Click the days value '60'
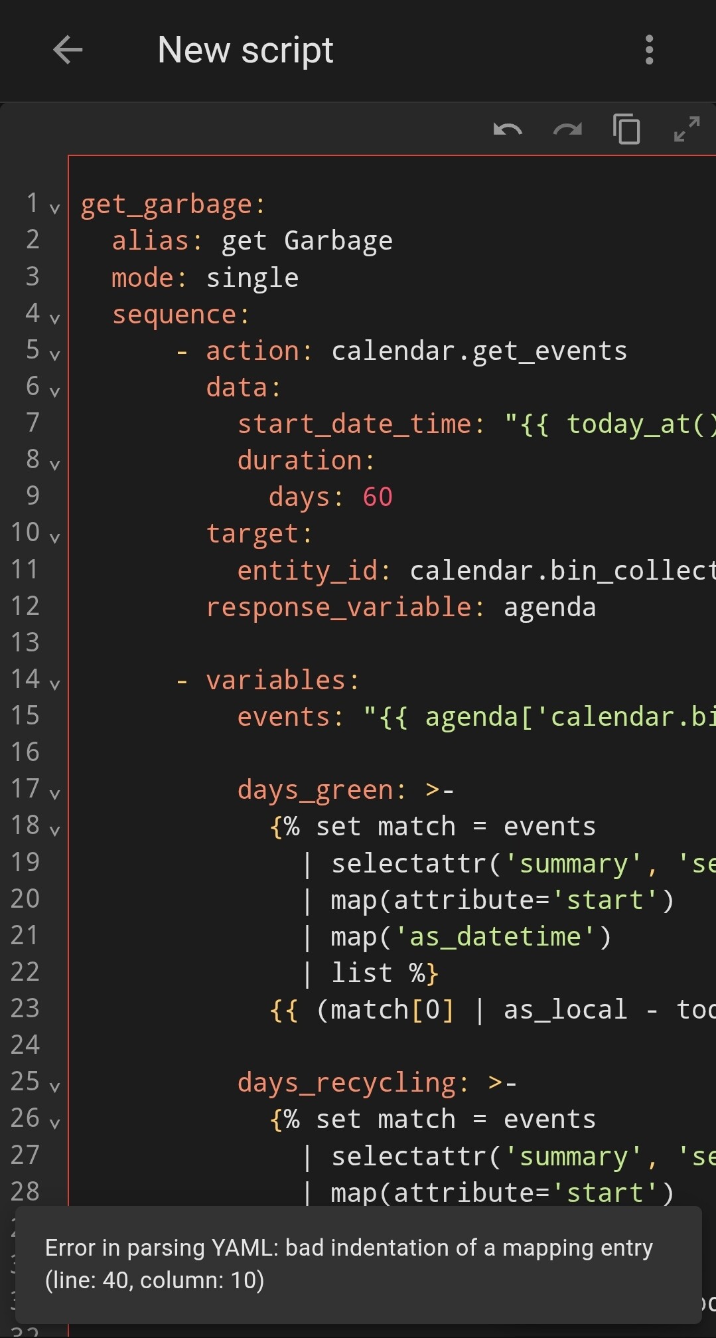The image size is (716, 1338). point(378,497)
